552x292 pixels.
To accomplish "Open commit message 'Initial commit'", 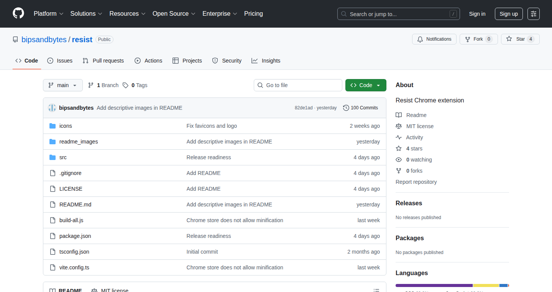I will click(202, 252).
